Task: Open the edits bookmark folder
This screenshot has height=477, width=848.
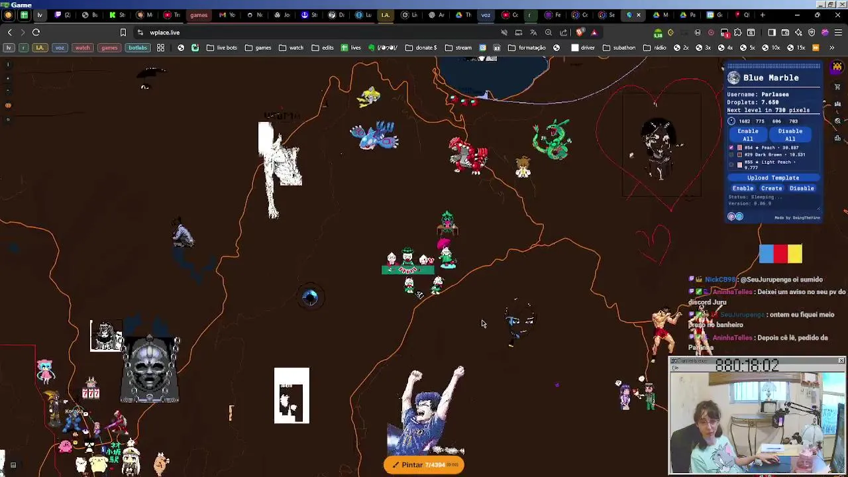Action: point(322,48)
